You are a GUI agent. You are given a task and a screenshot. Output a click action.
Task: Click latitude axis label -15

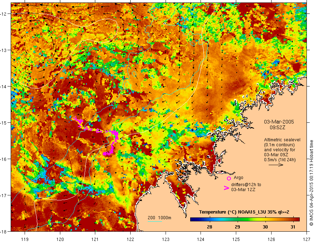tap(4, 122)
